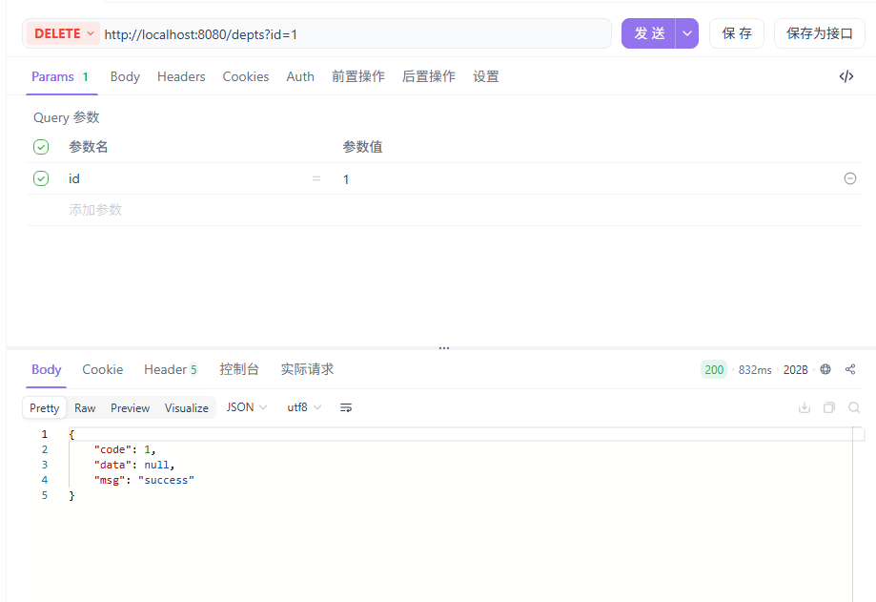Click the 参数名 column header

[x=89, y=147]
